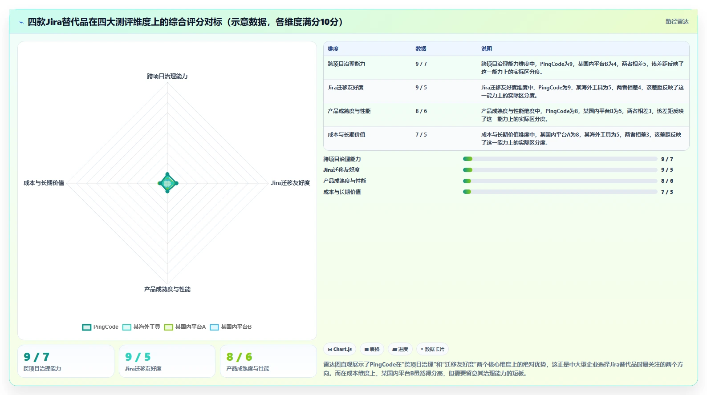Click the 成本与长期价值 radar axis label

44,183
